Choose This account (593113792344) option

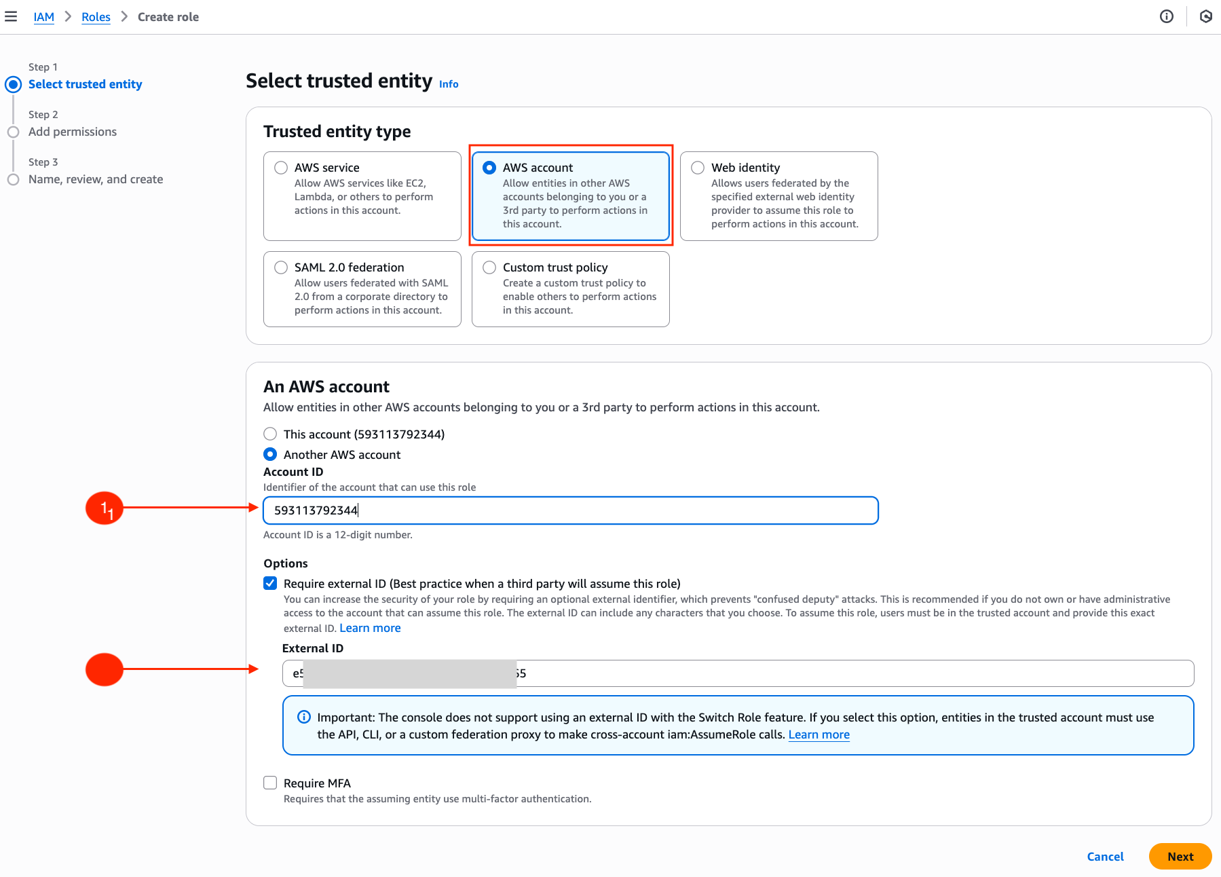click(270, 434)
